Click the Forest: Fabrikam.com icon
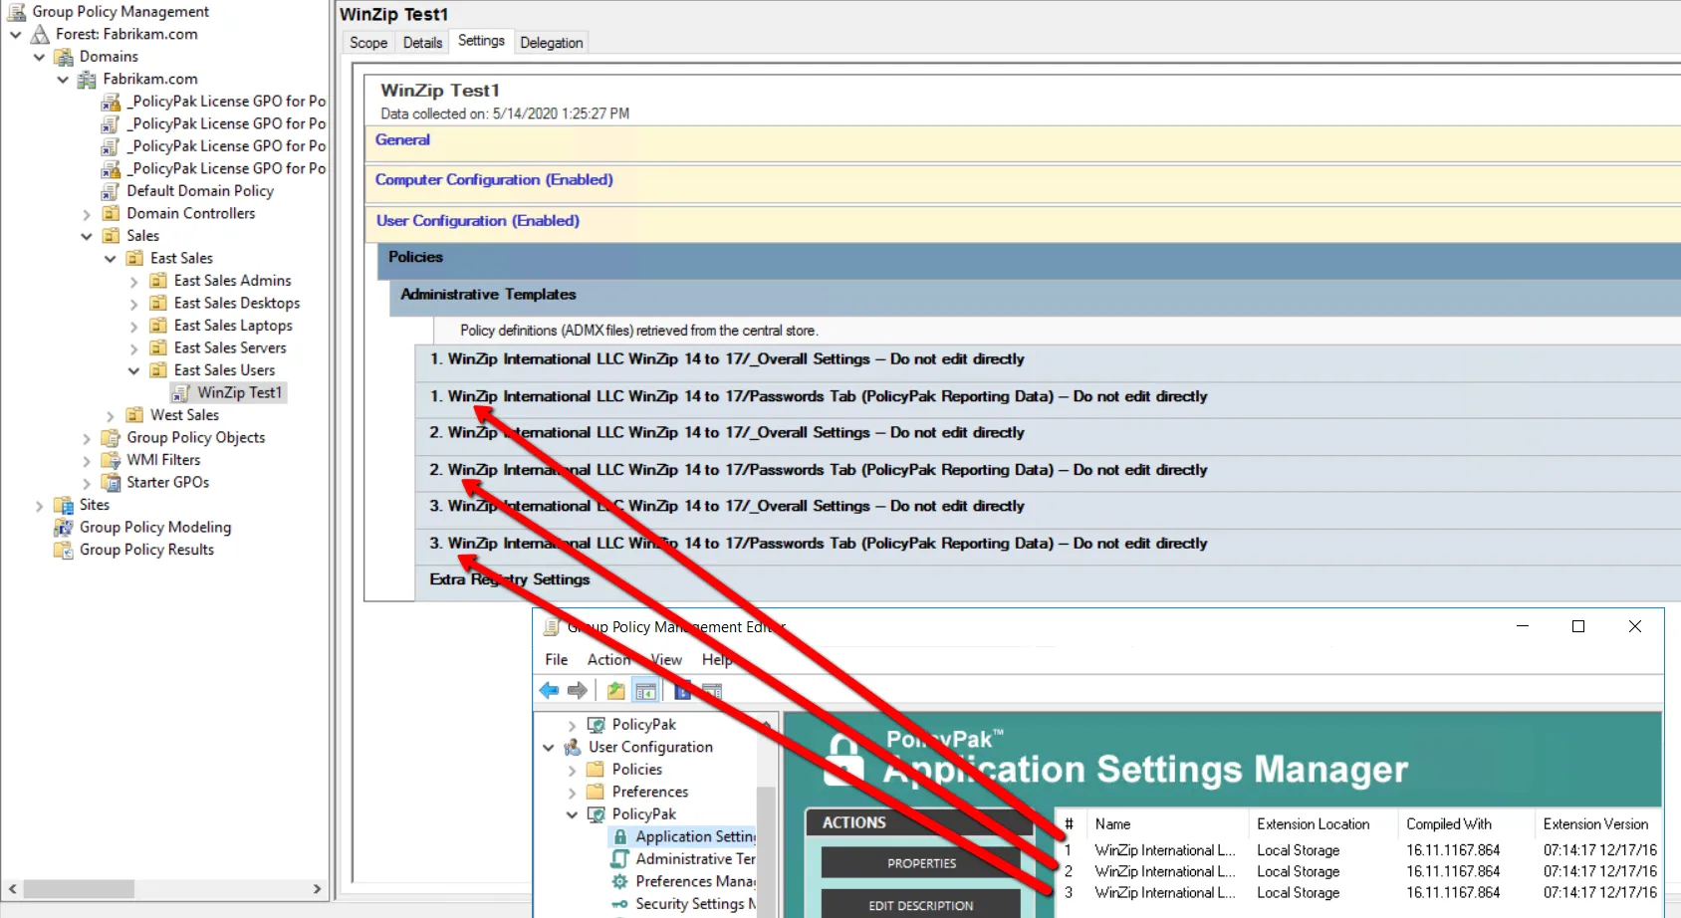 (x=40, y=34)
